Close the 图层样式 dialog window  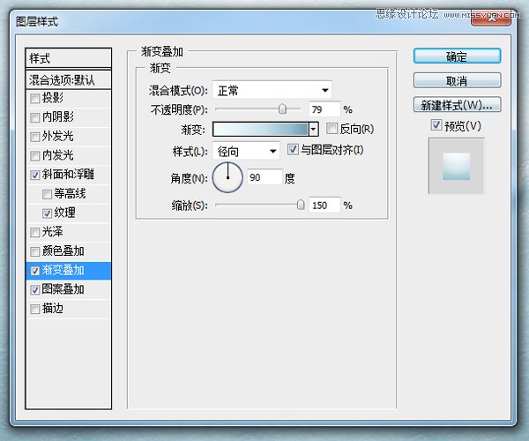[491, 19]
